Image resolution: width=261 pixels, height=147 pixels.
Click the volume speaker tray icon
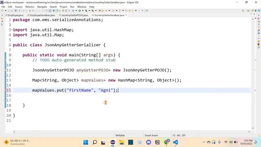231,142
